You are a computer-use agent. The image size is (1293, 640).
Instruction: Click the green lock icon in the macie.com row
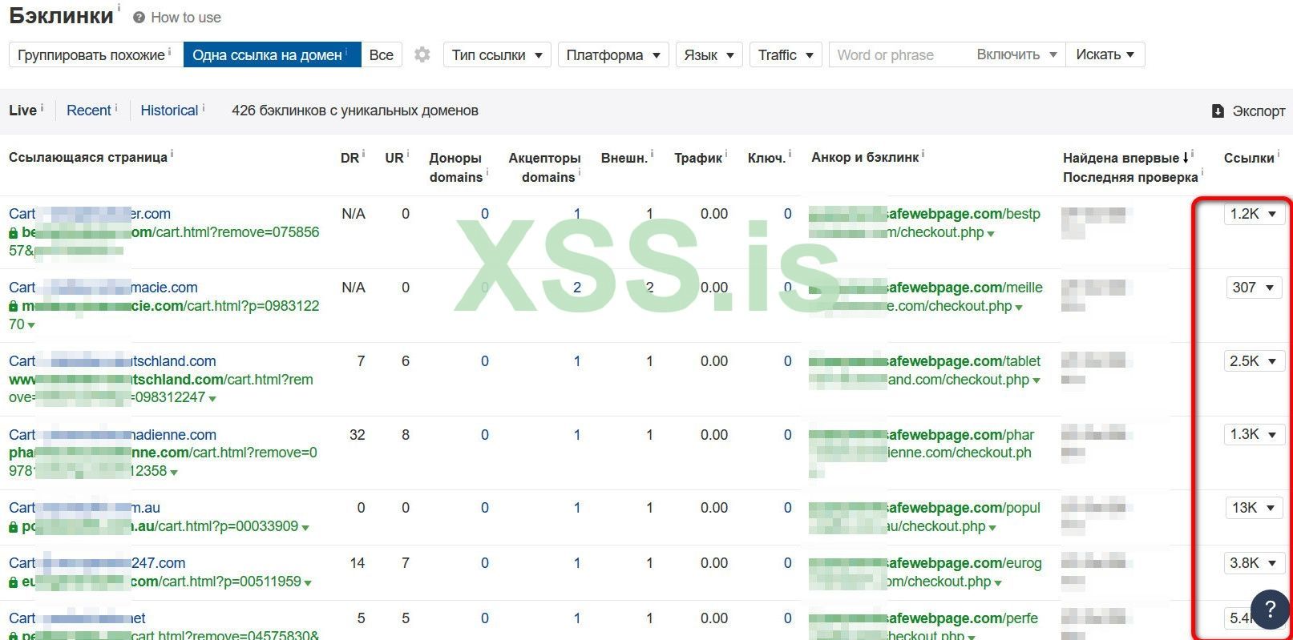click(x=14, y=306)
